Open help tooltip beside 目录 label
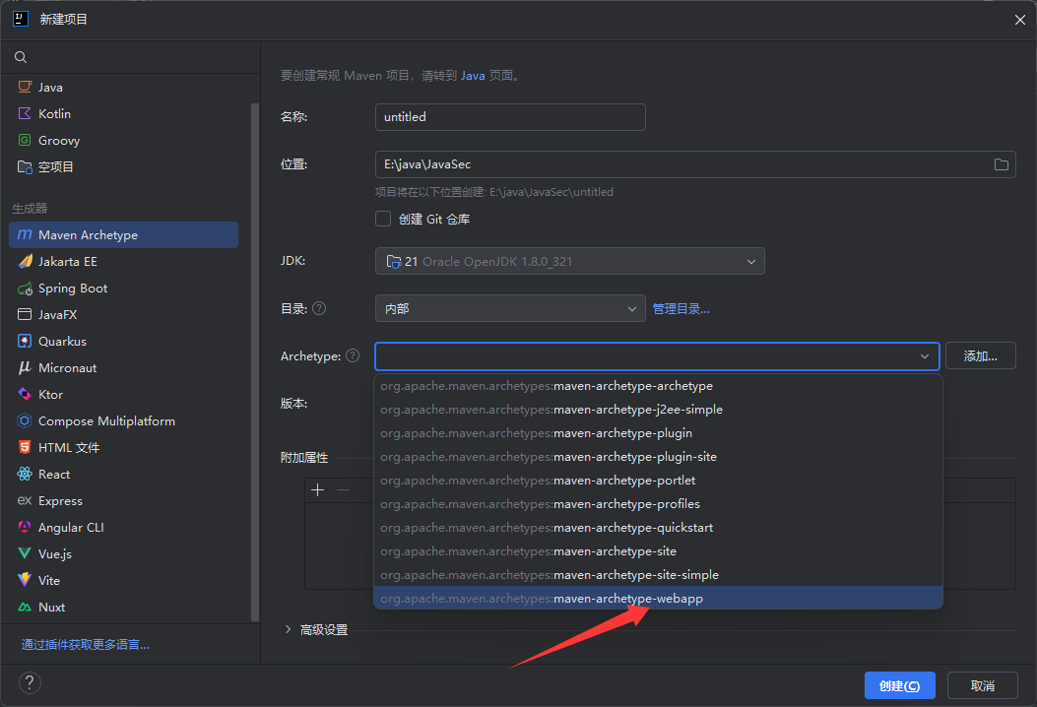Viewport: 1037px width, 707px height. tap(319, 308)
